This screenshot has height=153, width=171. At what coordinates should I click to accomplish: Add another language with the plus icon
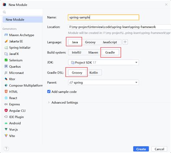click(x=125, y=42)
